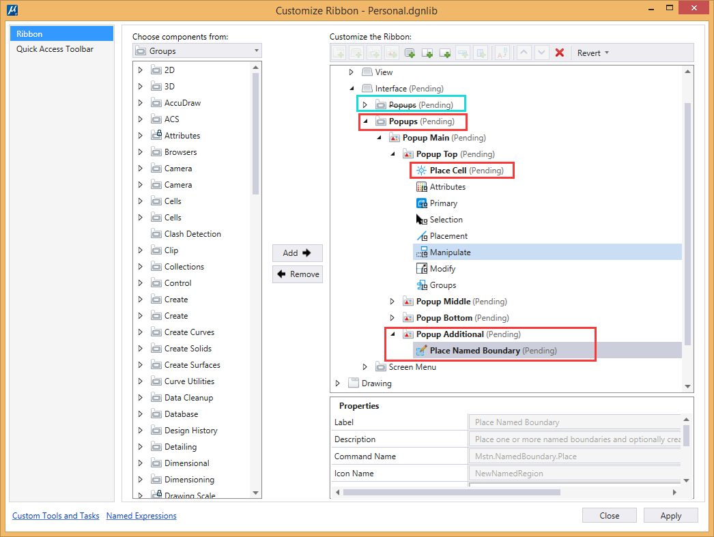Expand the Popup Middle node
Viewport: 714px width, 537px height.
(x=392, y=302)
